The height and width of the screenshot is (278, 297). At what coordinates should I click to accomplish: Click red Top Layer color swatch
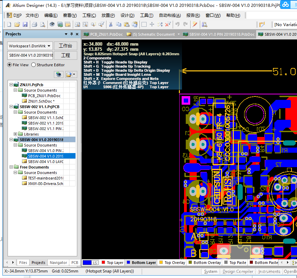103,262
